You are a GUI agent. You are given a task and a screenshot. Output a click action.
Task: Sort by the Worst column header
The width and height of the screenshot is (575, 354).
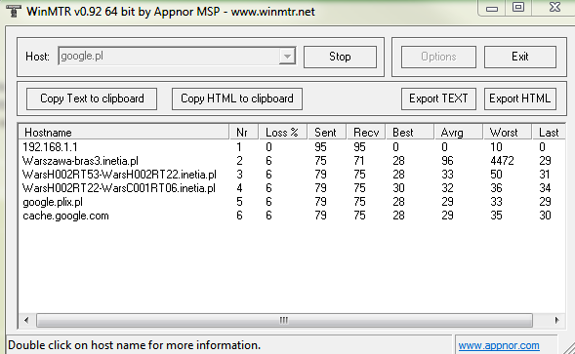508,133
